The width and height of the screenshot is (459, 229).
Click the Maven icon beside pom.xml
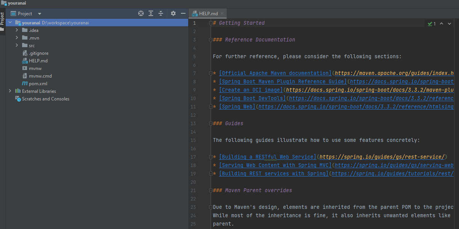[25, 84]
